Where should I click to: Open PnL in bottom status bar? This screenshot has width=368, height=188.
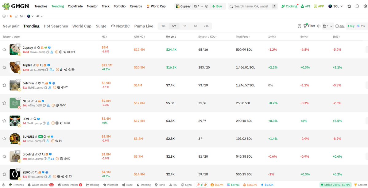tap(173, 185)
